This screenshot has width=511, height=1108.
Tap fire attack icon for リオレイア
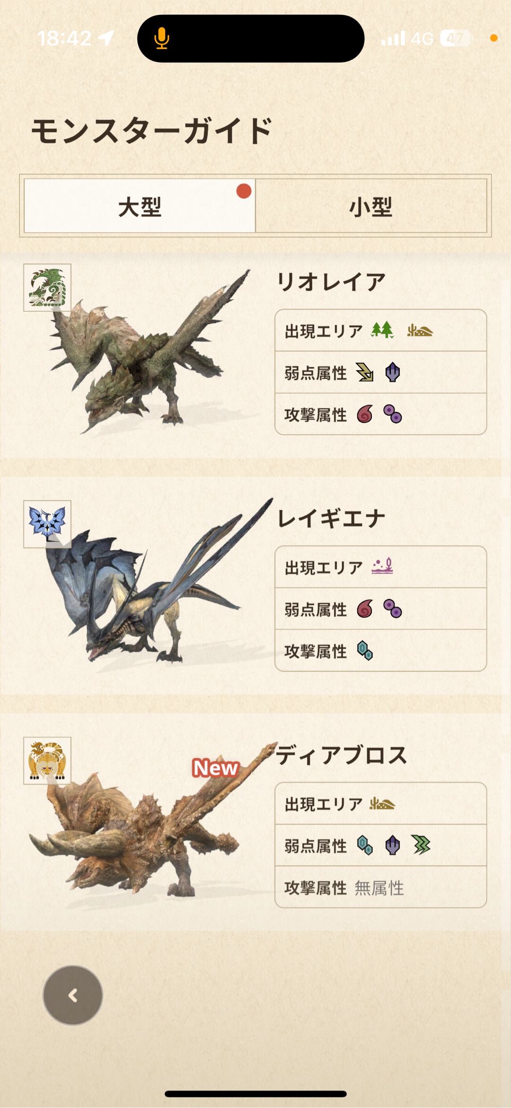tap(365, 414)
